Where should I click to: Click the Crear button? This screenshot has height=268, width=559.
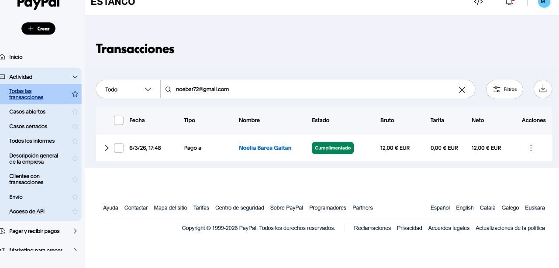pyautogui.click(x=38, y=29)
